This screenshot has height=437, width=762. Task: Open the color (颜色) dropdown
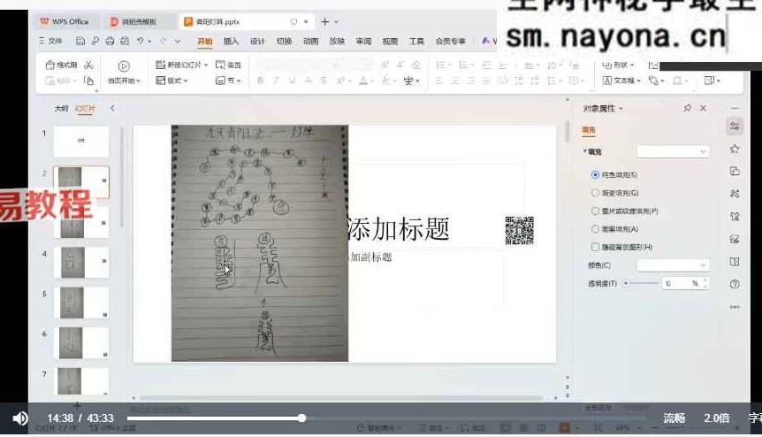tap(673, 264)
